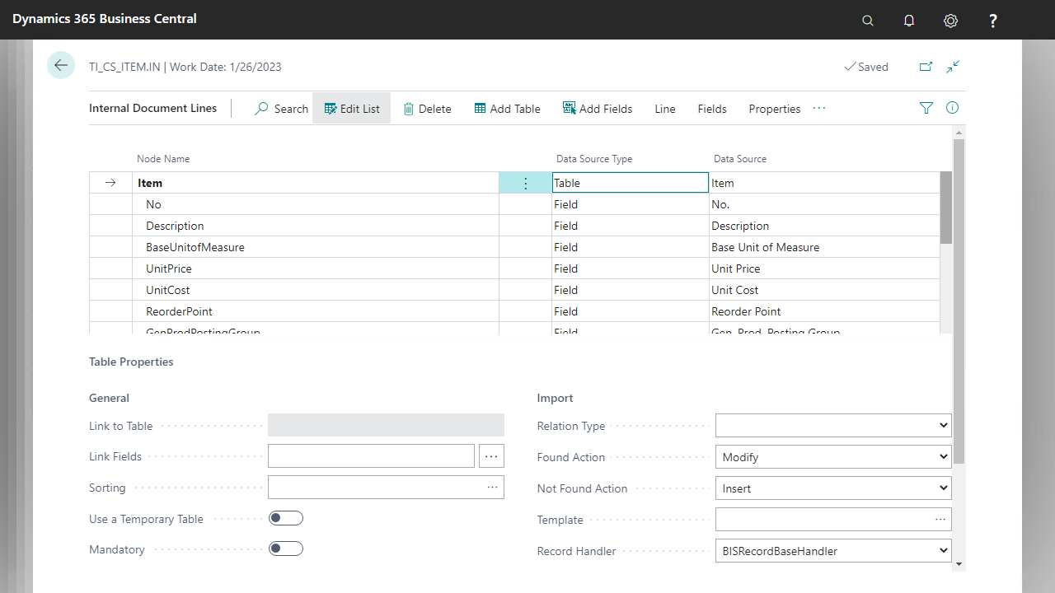1055x593 pixels.
Task: Open the settings gear
Action: (x=951, y=21)
